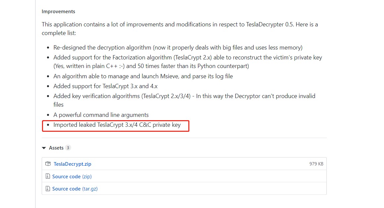This screenshot has height=208, width=384.
Task: Click the Improvements heading
Action: point(58,12)
